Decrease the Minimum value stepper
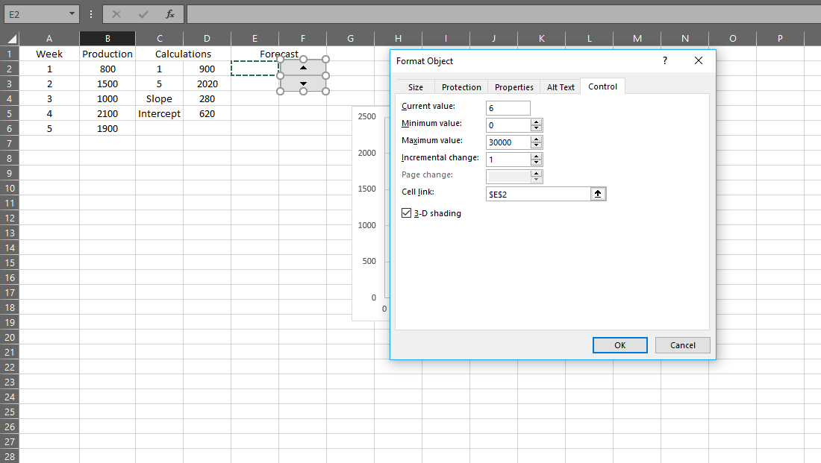The width and height of the screenshot is (821, 463). [x=536, y=128]
